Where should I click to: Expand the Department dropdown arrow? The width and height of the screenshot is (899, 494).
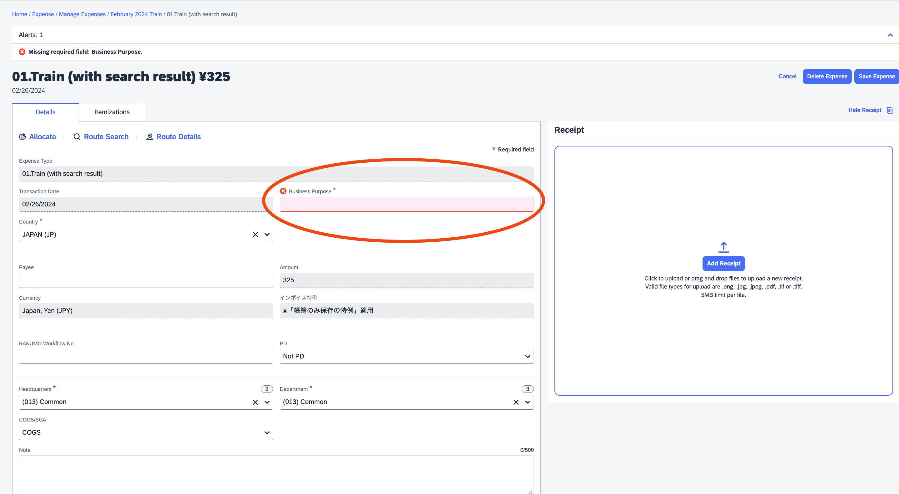528,402
